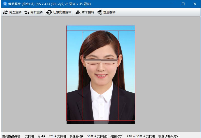Click the 向左旋转 text label
This screenshot has height=138, width=201.
point(15,12)
